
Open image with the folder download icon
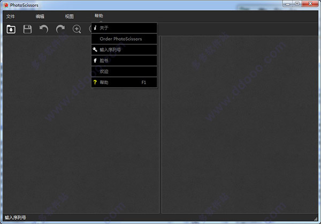tap(11, 29)
